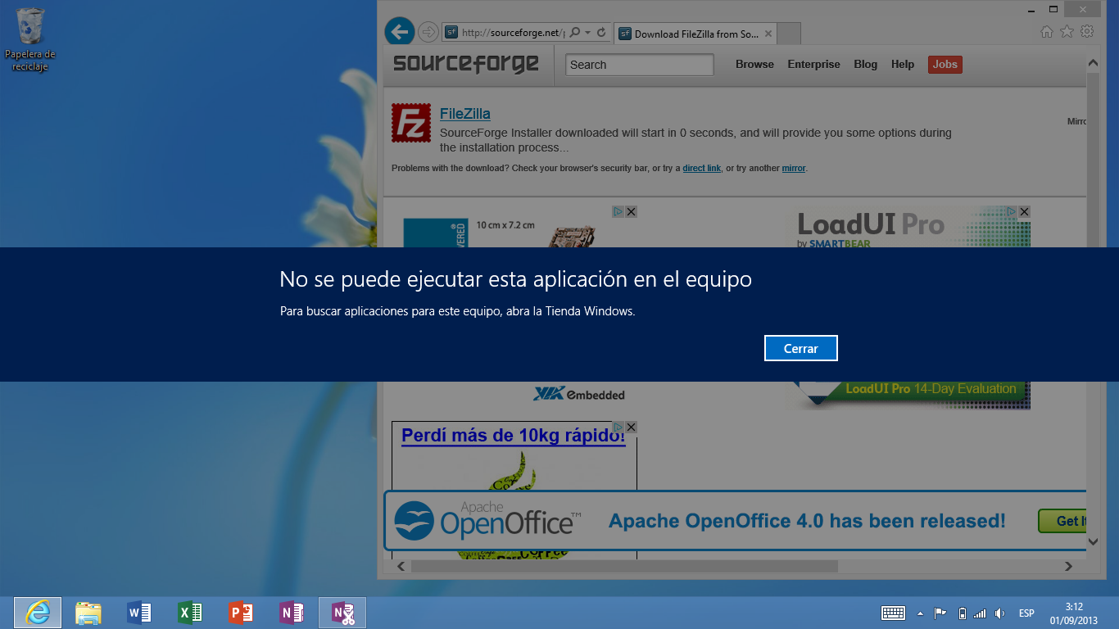
Task: Click AdChoices icon on VIA ad
Action: pos(618,211)
